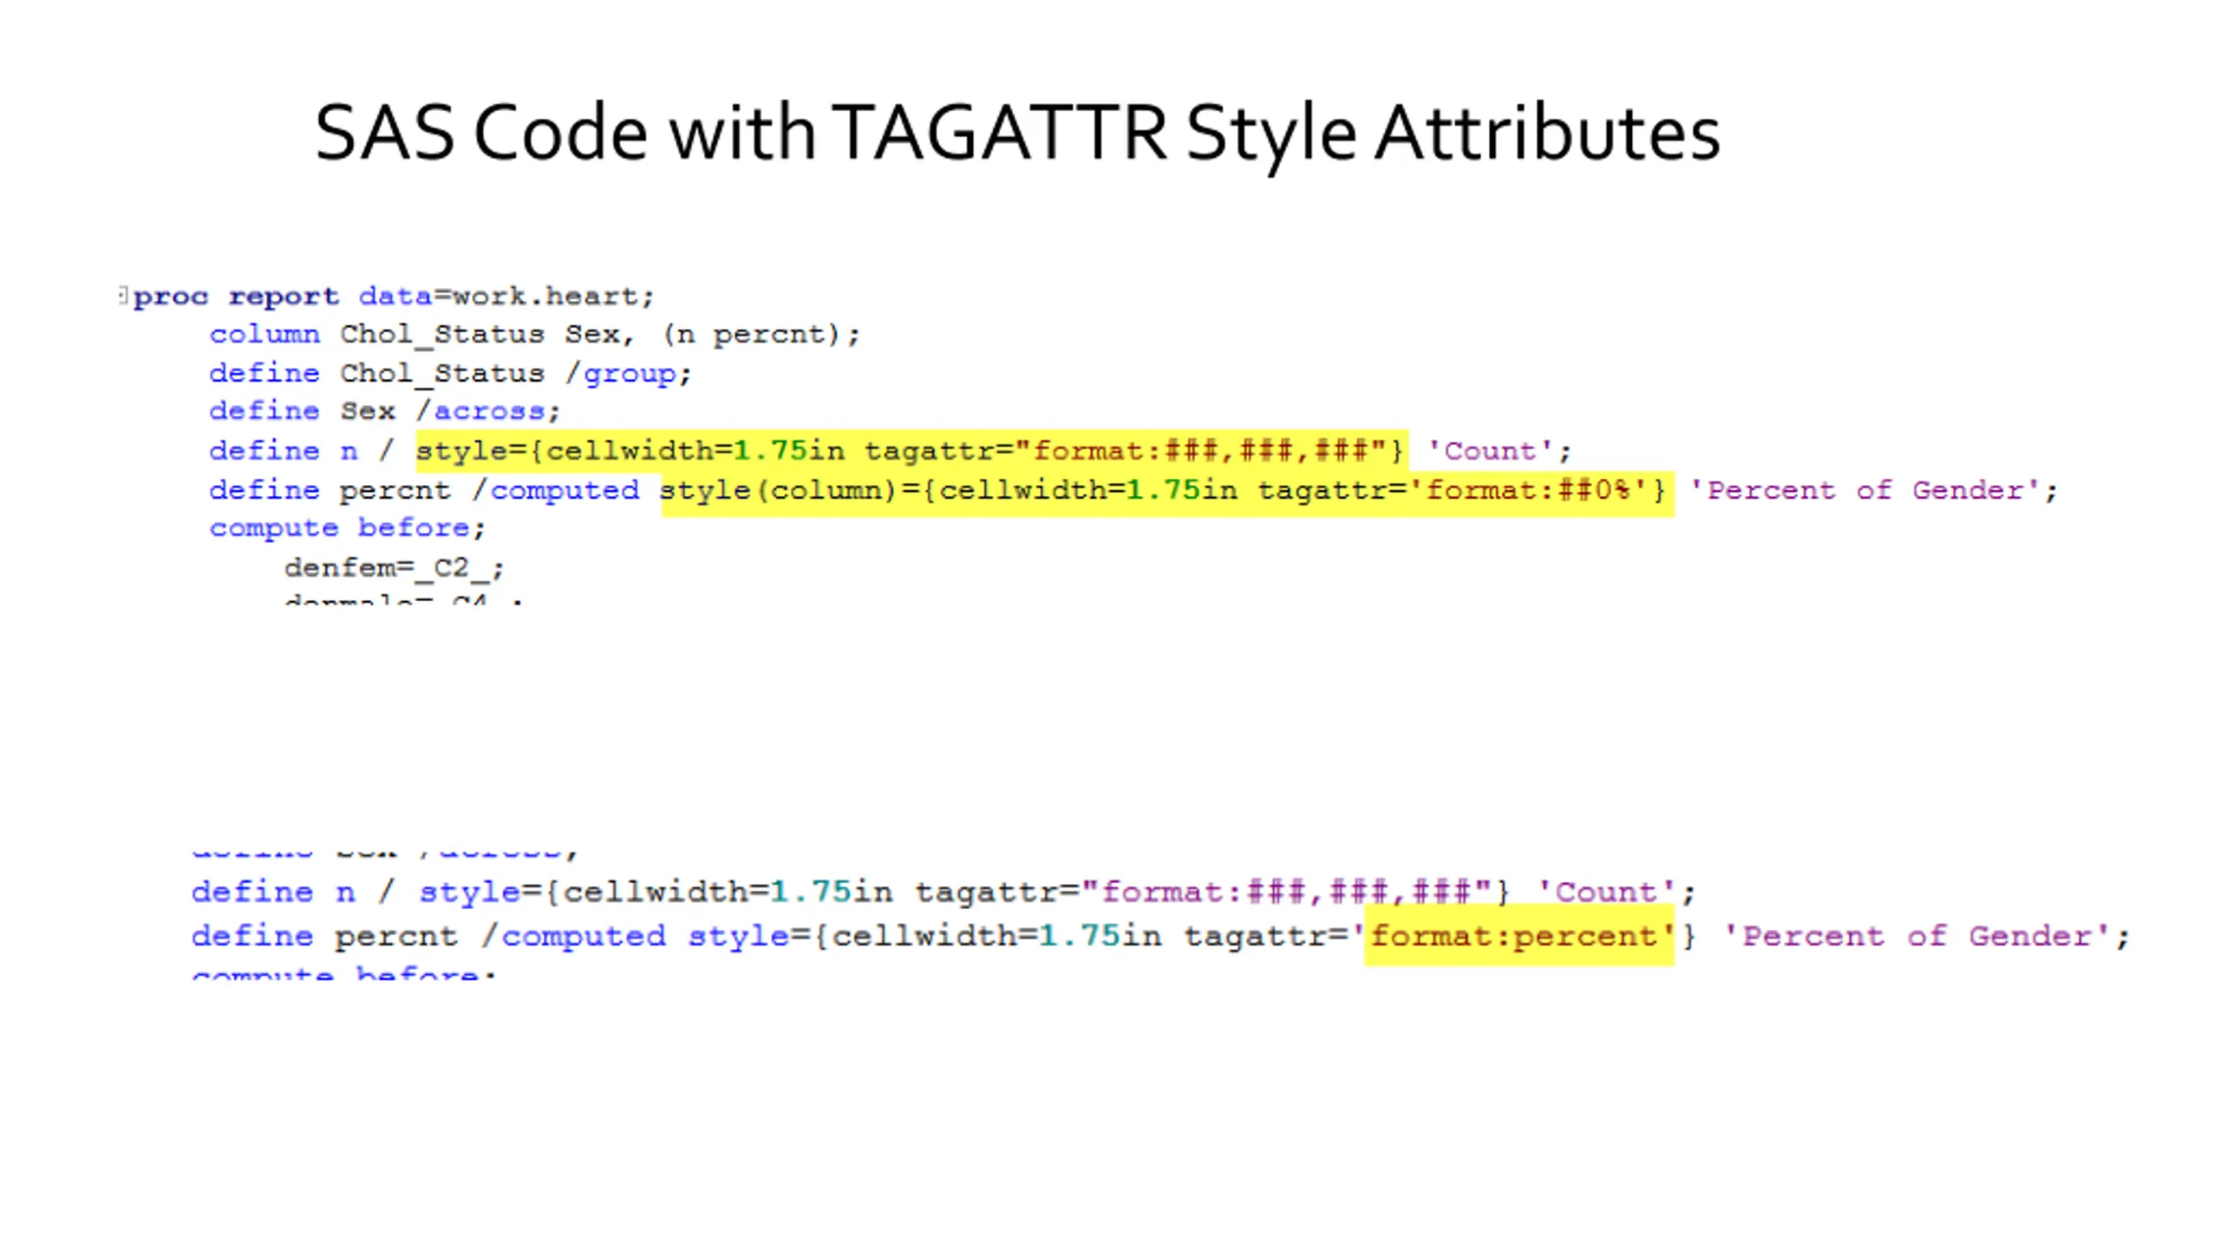Click the 'column Chol_Status Sex, (n percnt);' line
This screenshot has width=2220, height=1249.
(x=534, y=335)
